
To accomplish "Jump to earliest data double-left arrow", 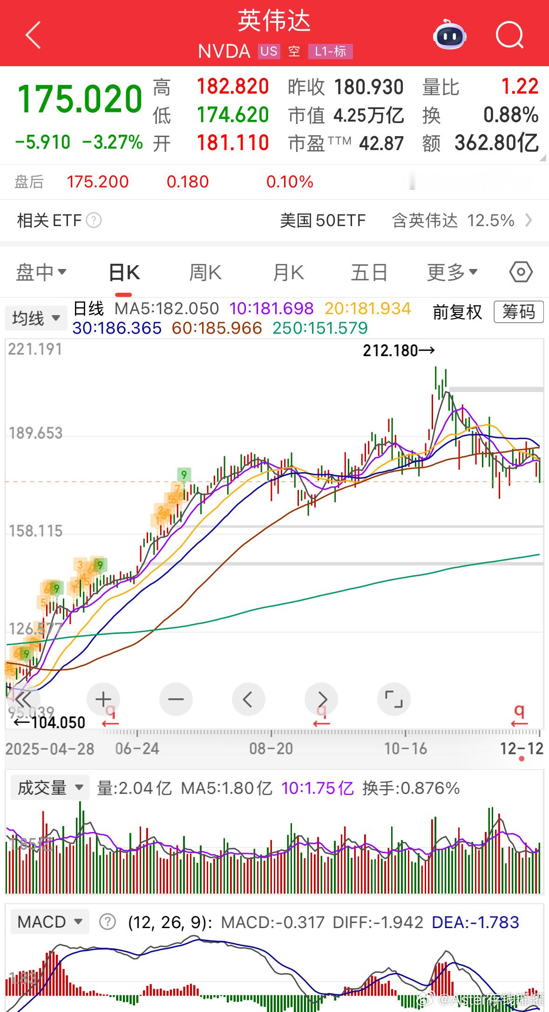I will coord(23,699).
